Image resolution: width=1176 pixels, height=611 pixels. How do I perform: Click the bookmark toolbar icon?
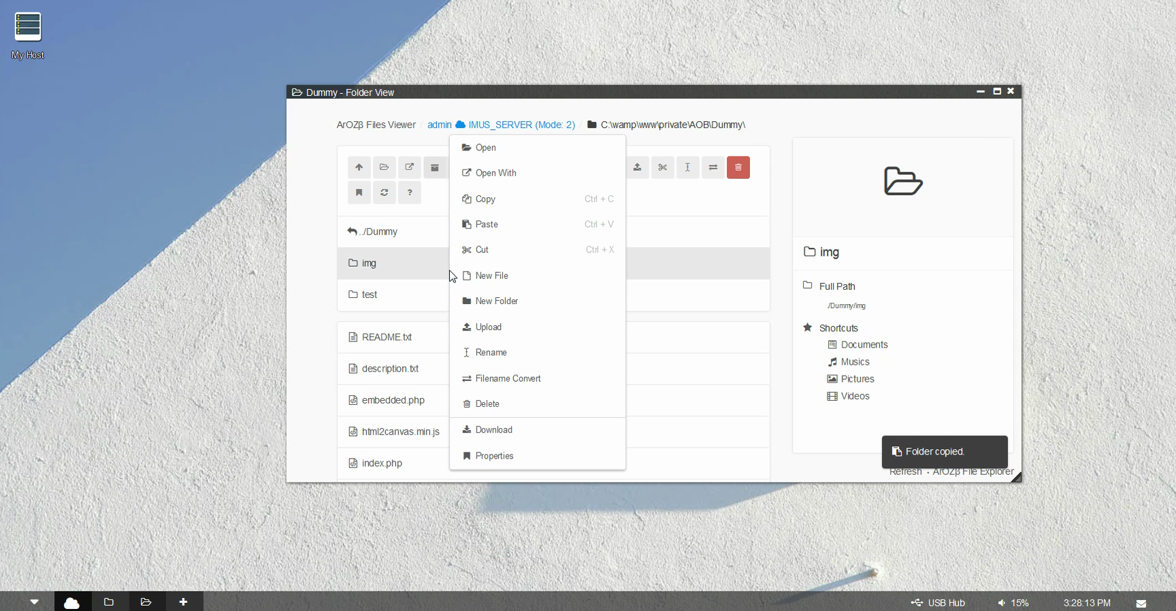tap(359, 193)
